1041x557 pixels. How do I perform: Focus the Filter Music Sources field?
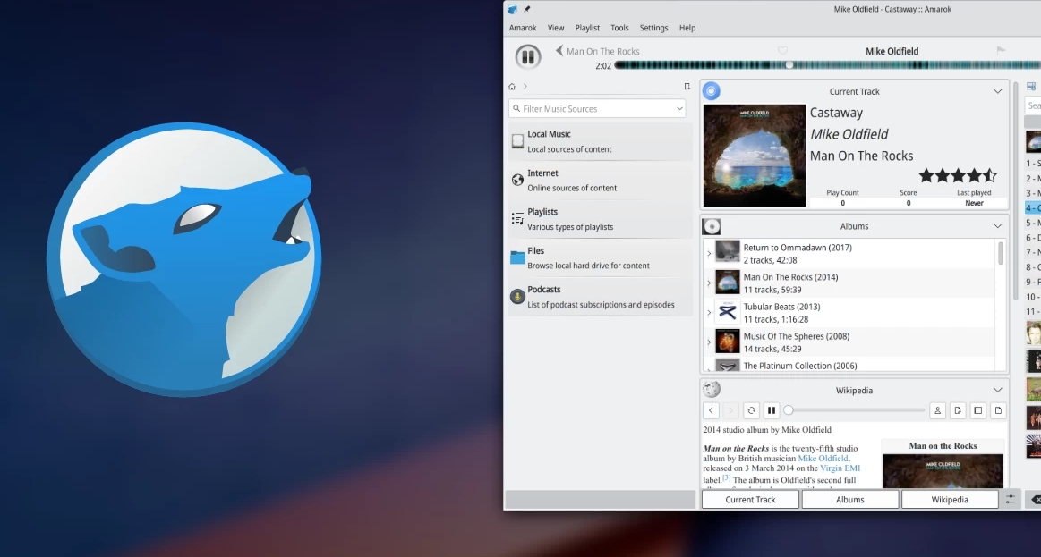(x=598, y=109)
